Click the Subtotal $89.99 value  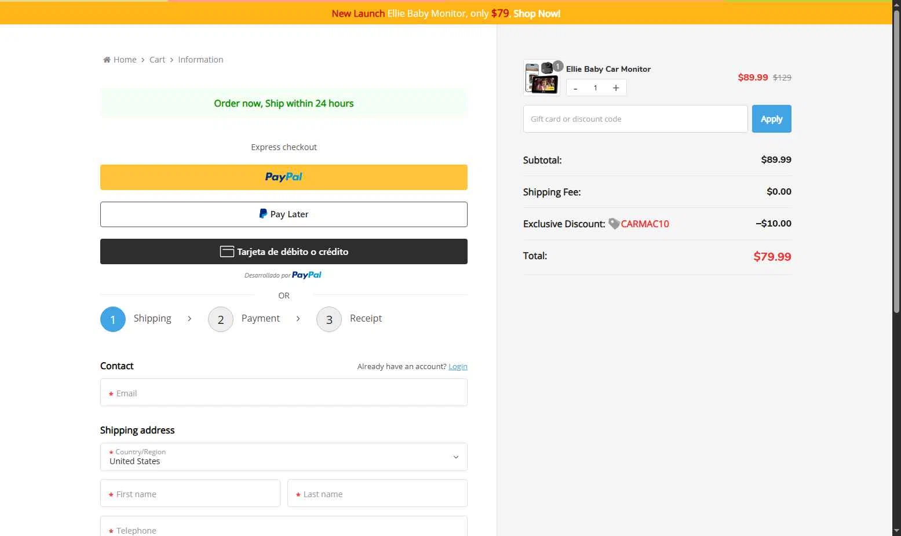[x=776, y=159]
